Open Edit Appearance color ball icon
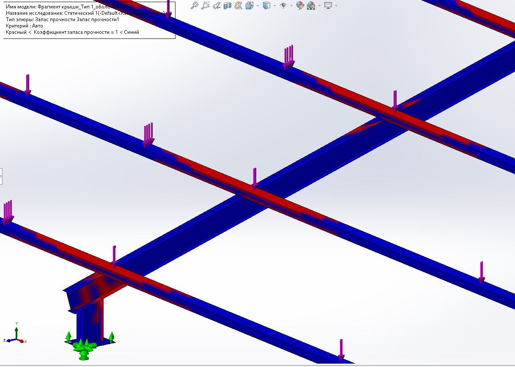Screen dimensions: 515x367 (x=301, y=5)
